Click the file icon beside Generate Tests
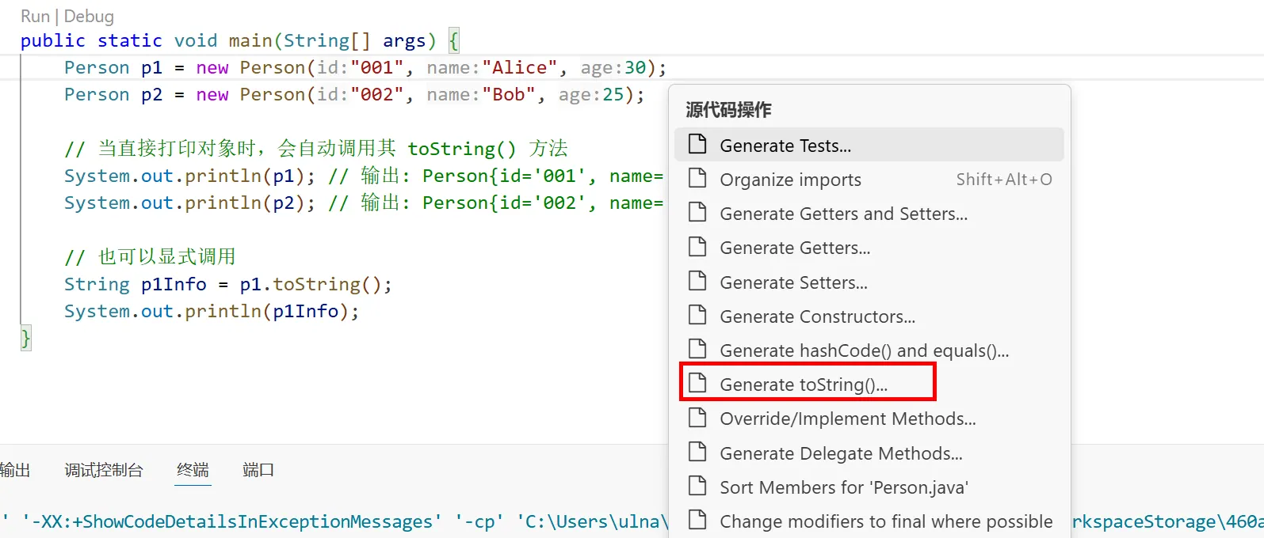 pos(697,145)
